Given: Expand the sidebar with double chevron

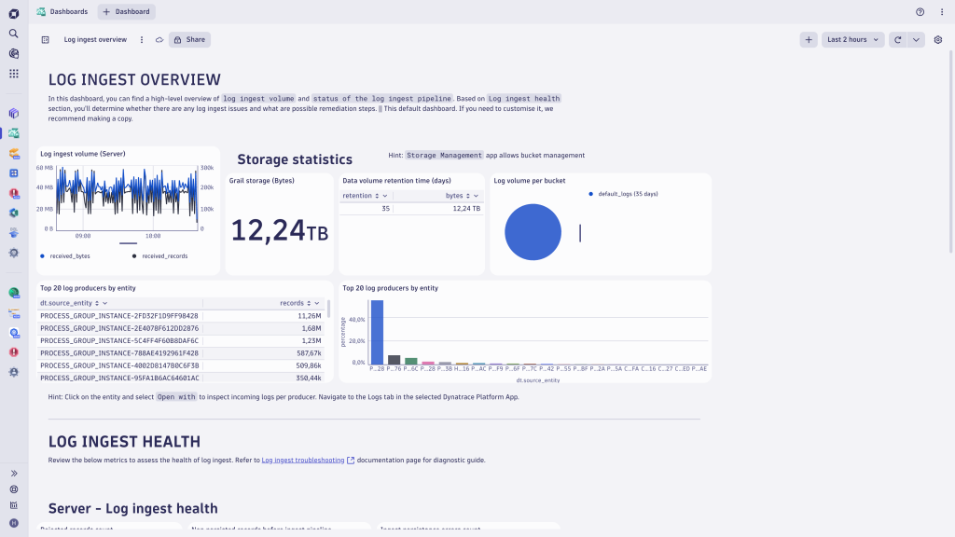Looking at the screenshot, I should click(13, 473).
